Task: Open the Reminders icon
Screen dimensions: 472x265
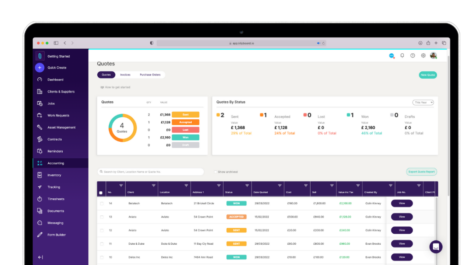Action: point(40,151)
